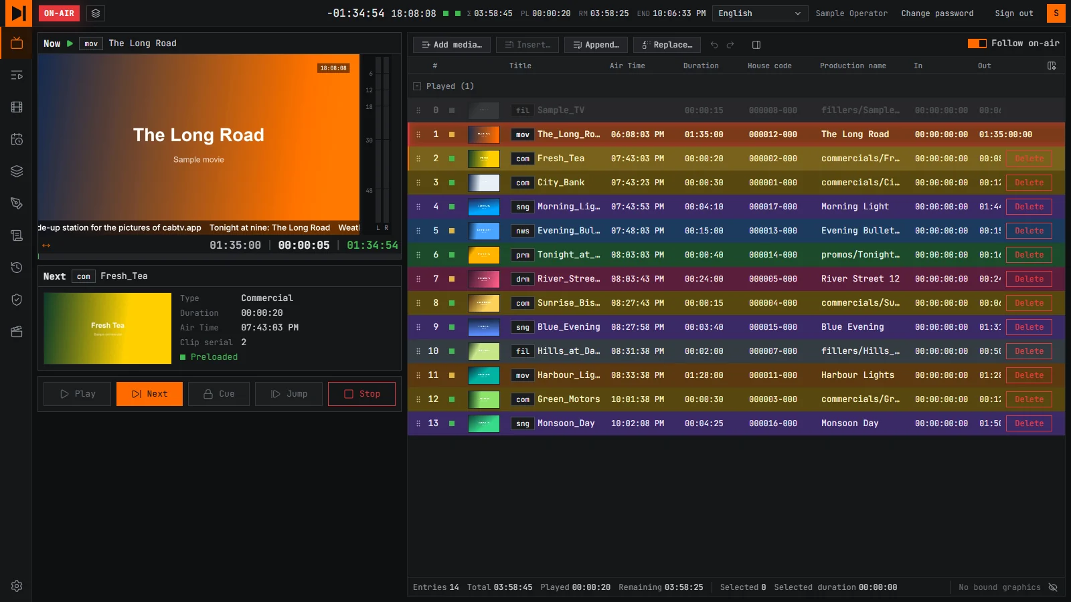Click the Stop button
This screenshot has width=1071, height=602.
[361, 394]
